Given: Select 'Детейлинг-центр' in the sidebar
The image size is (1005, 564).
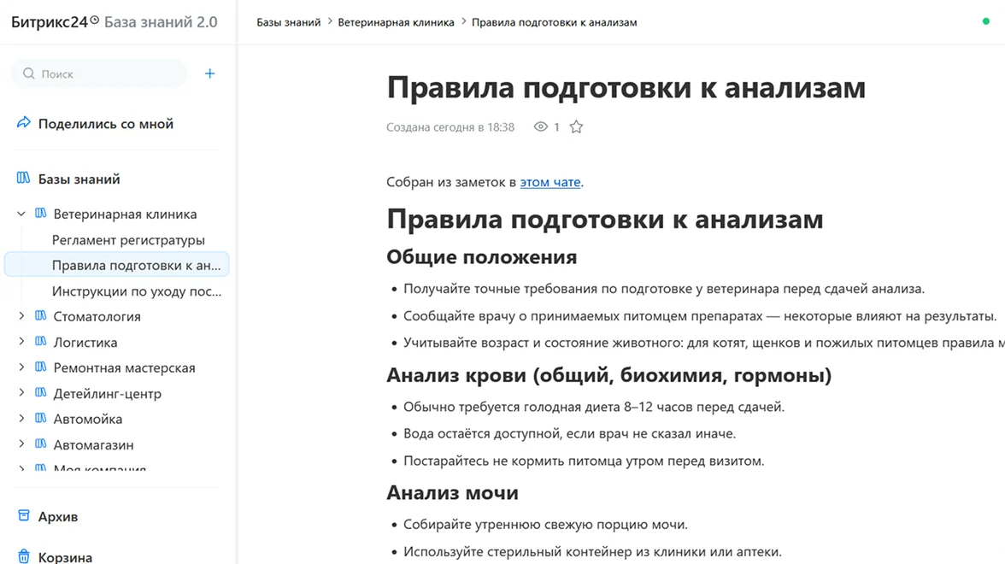Looking at the screenshot, I should coord(107,393).
